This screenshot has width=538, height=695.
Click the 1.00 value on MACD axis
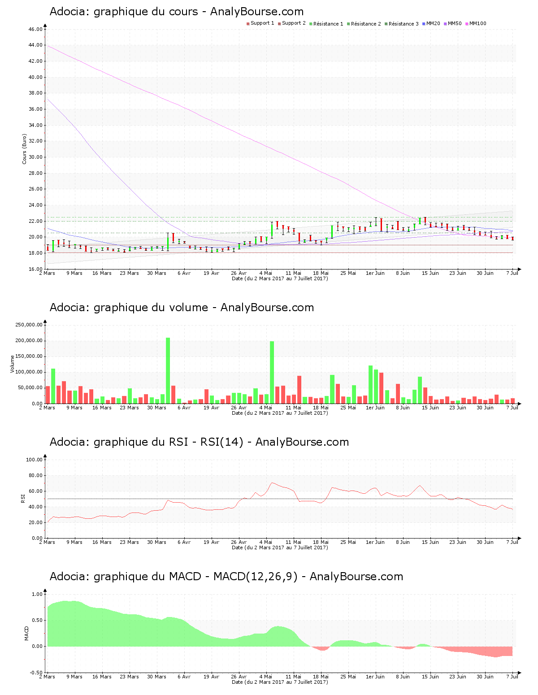(x=37, y=594)
